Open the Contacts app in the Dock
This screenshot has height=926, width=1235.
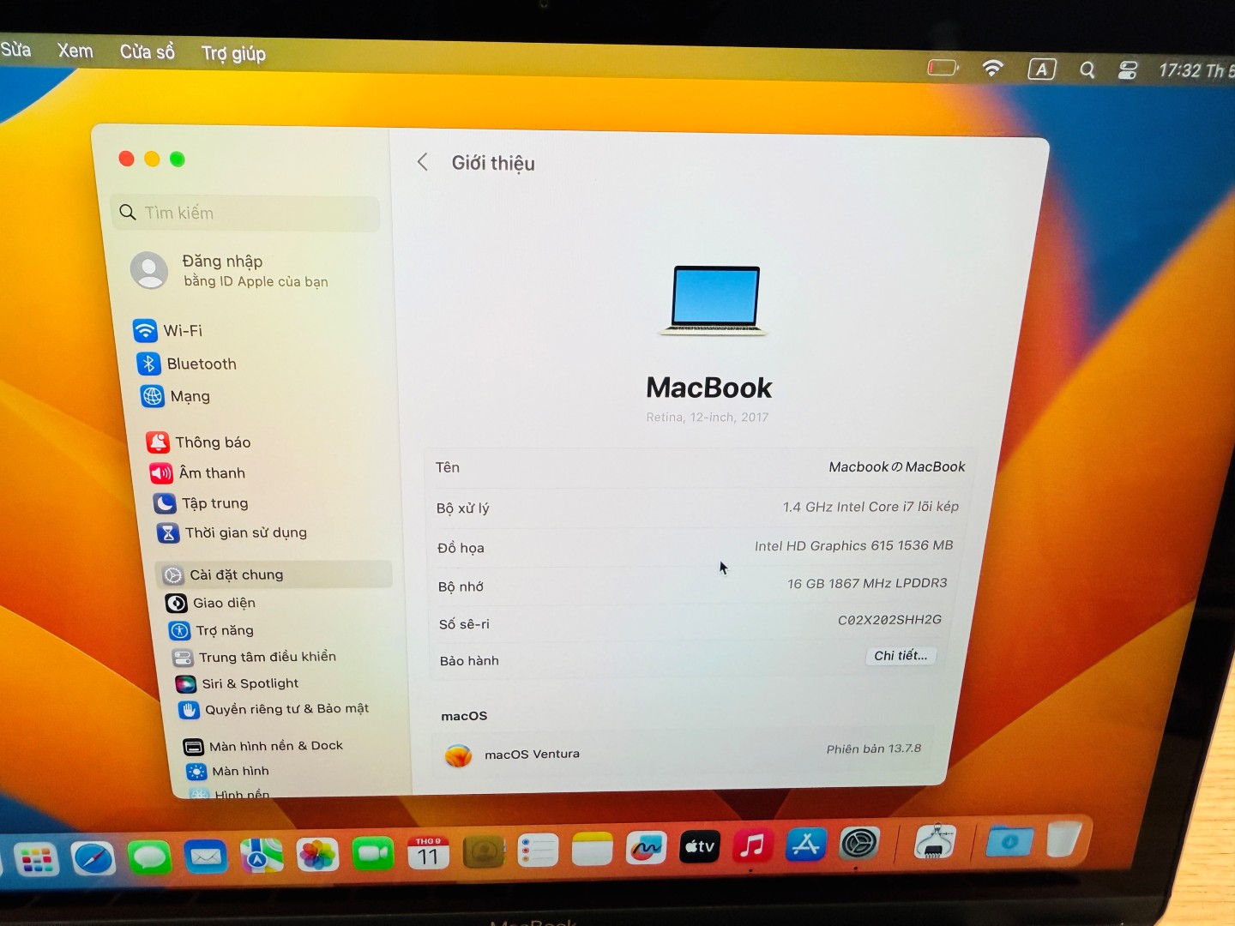(x=484, y=851)
